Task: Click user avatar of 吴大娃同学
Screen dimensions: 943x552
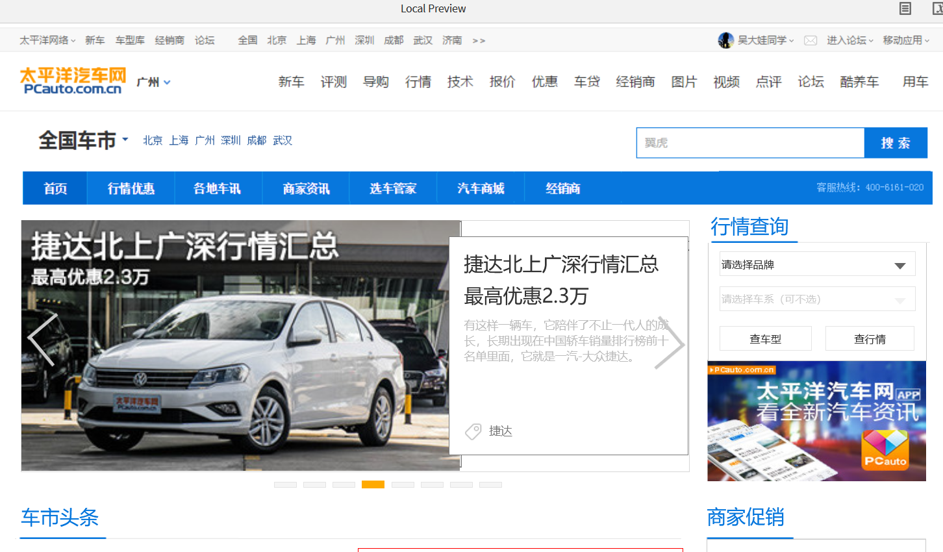Action: pos(726,40)
